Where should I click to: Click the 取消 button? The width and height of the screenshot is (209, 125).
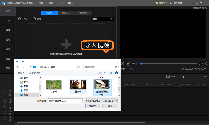coord(110,106)
